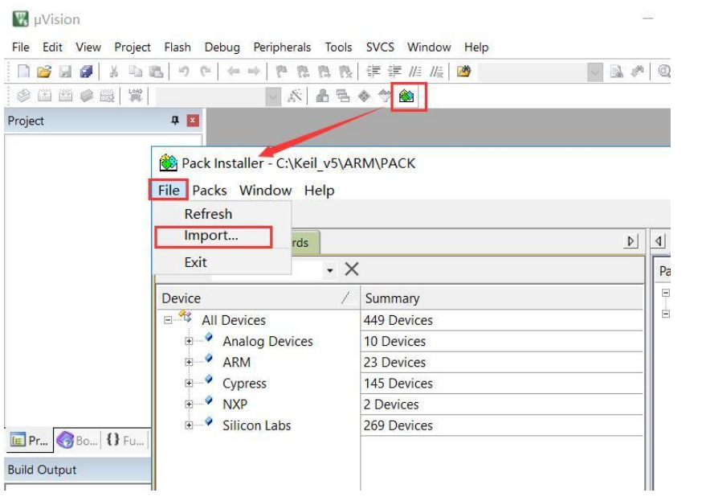702x497 pixels.
Task: Open Options for Target magic wand icon
Action: point(295,96)
